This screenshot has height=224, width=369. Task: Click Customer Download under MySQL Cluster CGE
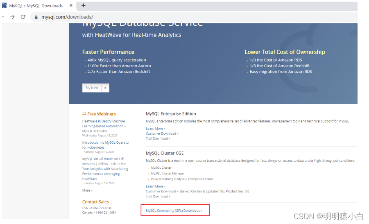pyautogui.click(x=162, y=191)
